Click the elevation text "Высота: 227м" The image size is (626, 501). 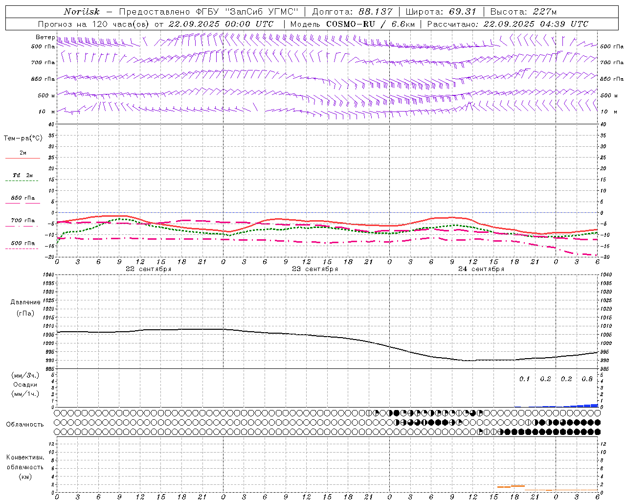(x=523, y=12)
